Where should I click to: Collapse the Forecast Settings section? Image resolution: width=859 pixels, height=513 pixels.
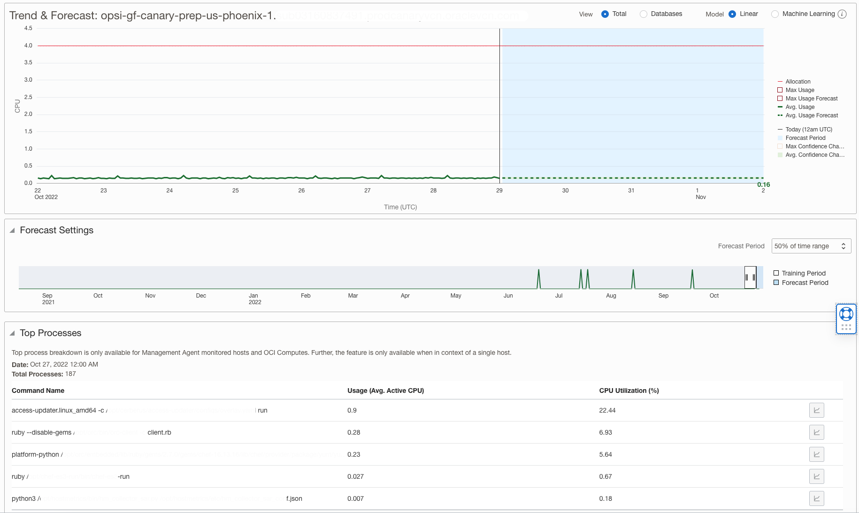(13, 230)
